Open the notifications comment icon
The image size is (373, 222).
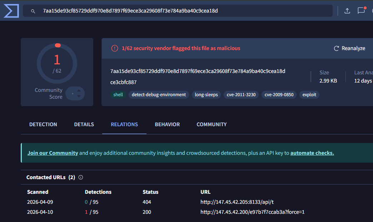coord(361,10)
